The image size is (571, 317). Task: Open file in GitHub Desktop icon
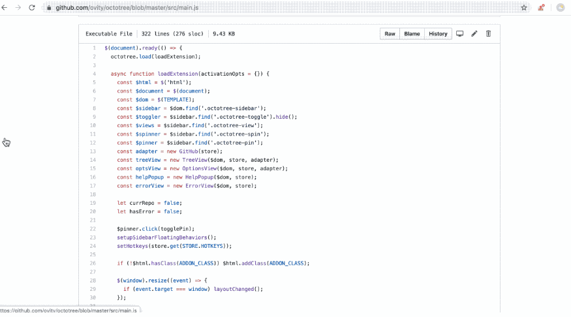tap(460, 33)
